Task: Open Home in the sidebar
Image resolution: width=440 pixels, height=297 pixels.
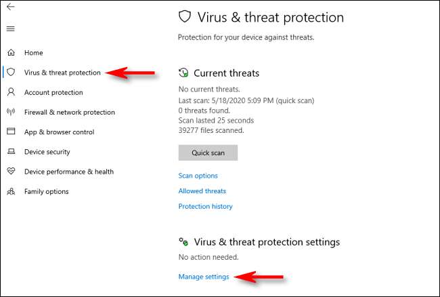Action: pos(33,53)
